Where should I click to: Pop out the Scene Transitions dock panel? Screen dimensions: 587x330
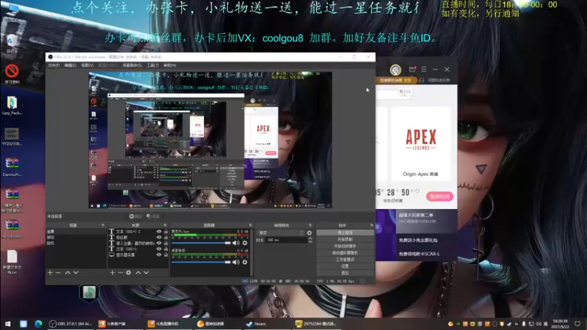310,225
